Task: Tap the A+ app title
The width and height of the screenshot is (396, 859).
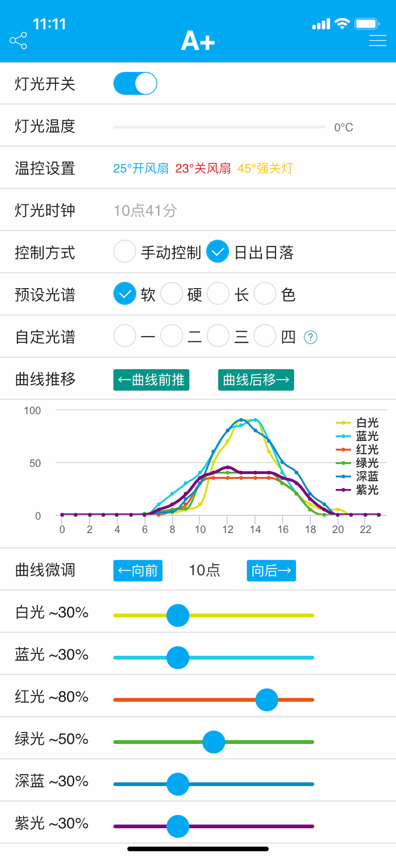Action: click(198, 41)
